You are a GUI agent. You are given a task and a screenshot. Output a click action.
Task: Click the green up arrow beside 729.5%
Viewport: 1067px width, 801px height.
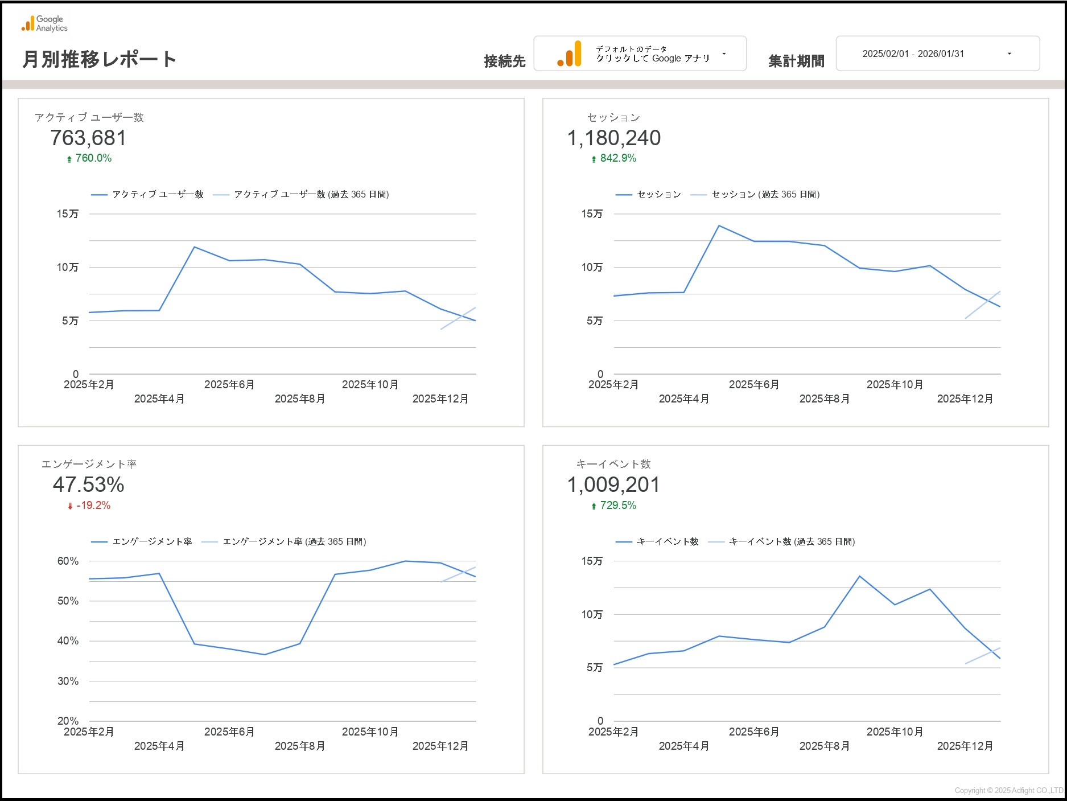click(594, 506)
